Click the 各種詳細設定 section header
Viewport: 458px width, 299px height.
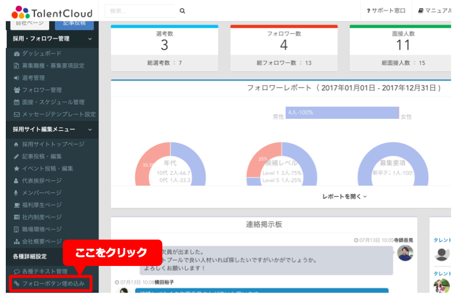click(x=30, y=256)
